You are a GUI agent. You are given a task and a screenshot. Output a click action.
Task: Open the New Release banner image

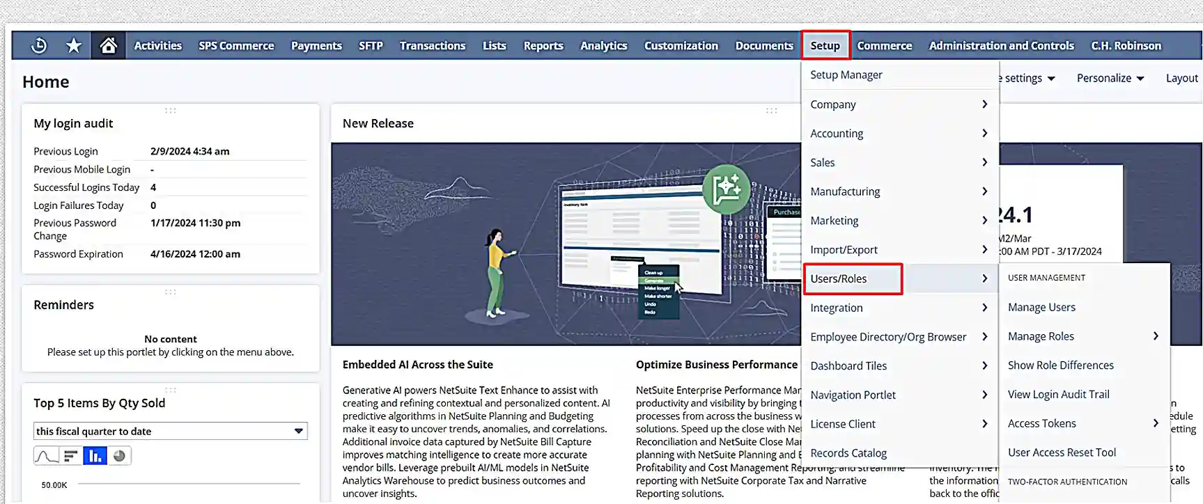[566, 244]
